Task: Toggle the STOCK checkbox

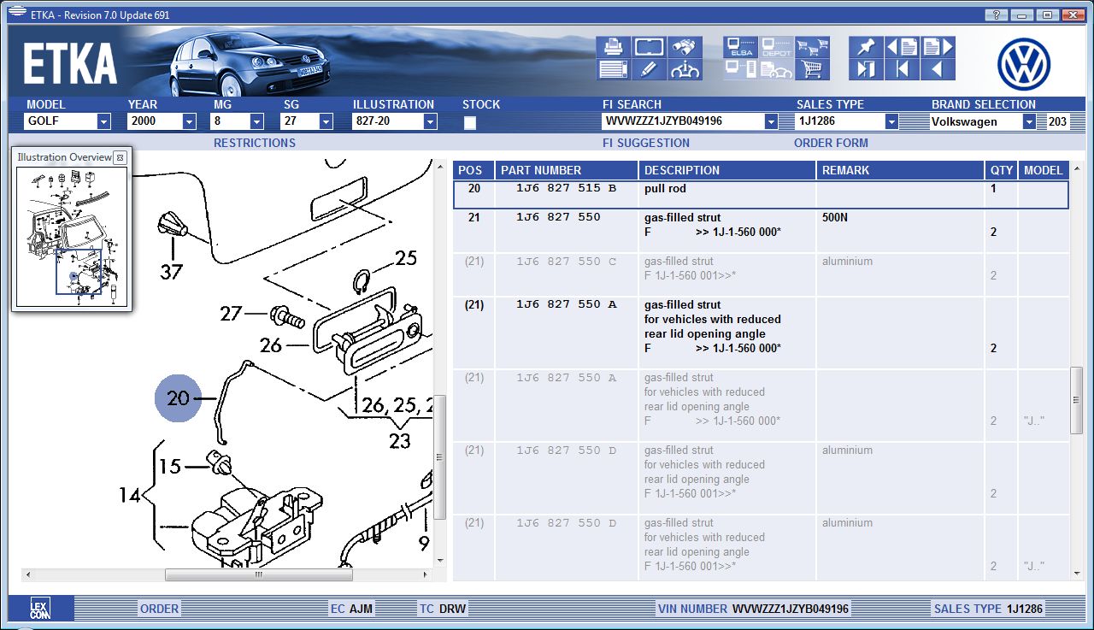Action: [x=469, y=122]
